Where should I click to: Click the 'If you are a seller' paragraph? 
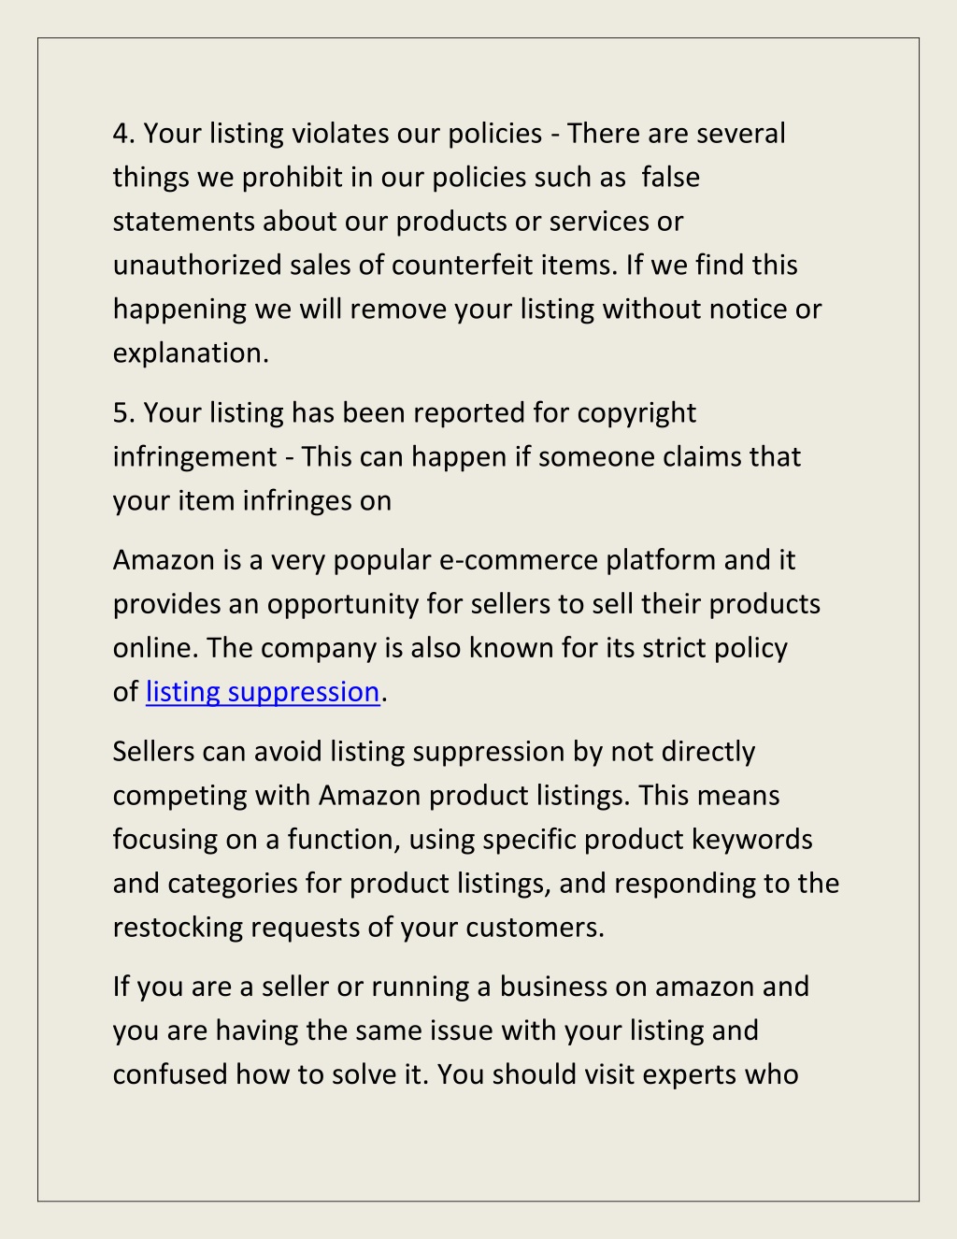pyautogui.click(x=461, y=1030)
